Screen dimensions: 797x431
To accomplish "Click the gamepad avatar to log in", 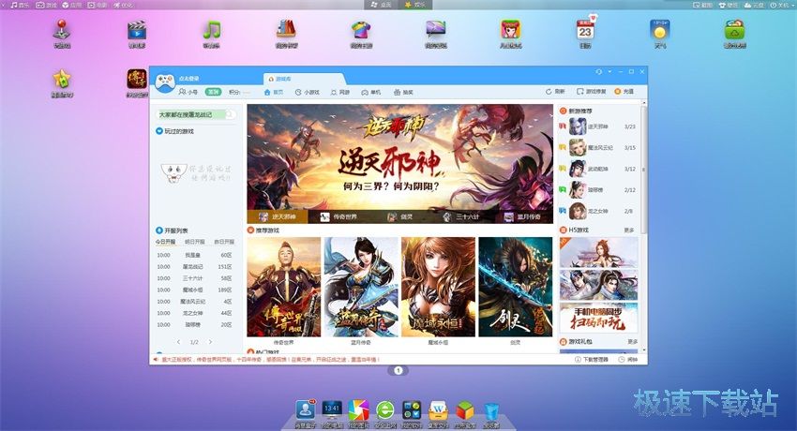I will pos(165,83).
